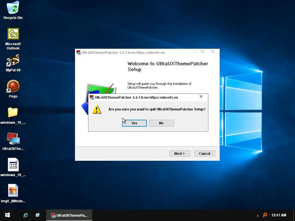Click Next in the setup wizard
This screenshot has height=221, width=295.
click(180, 154)
